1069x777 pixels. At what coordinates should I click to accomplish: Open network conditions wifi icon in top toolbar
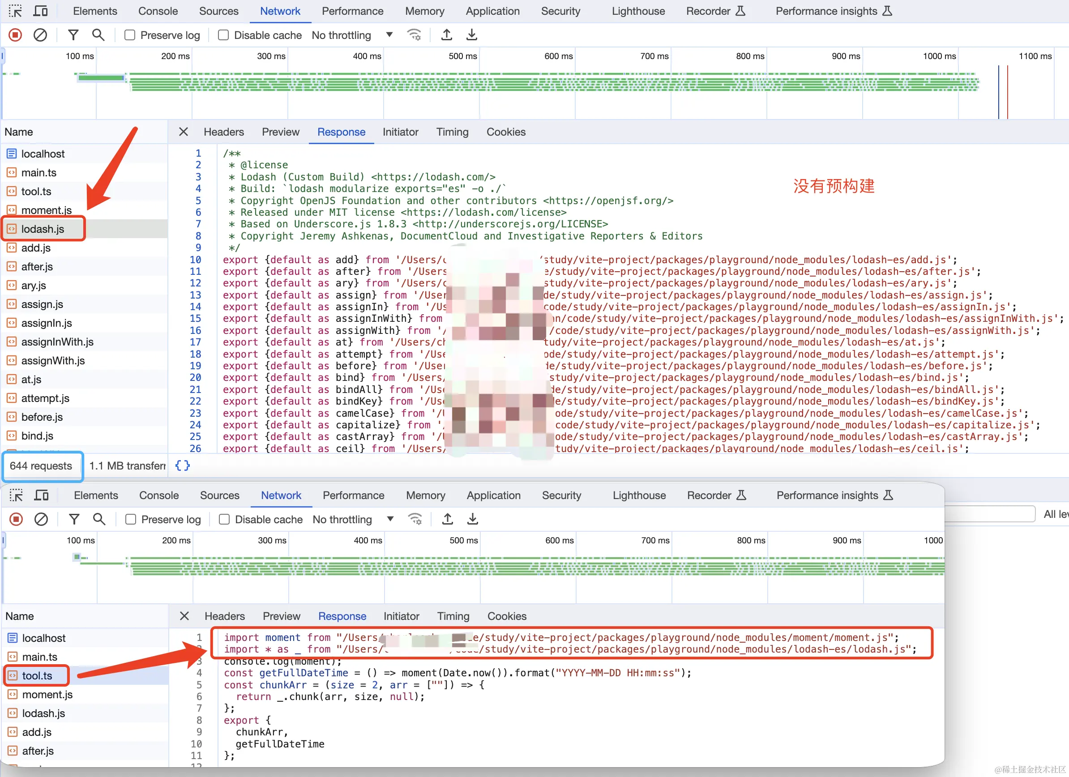pos(415,35)
